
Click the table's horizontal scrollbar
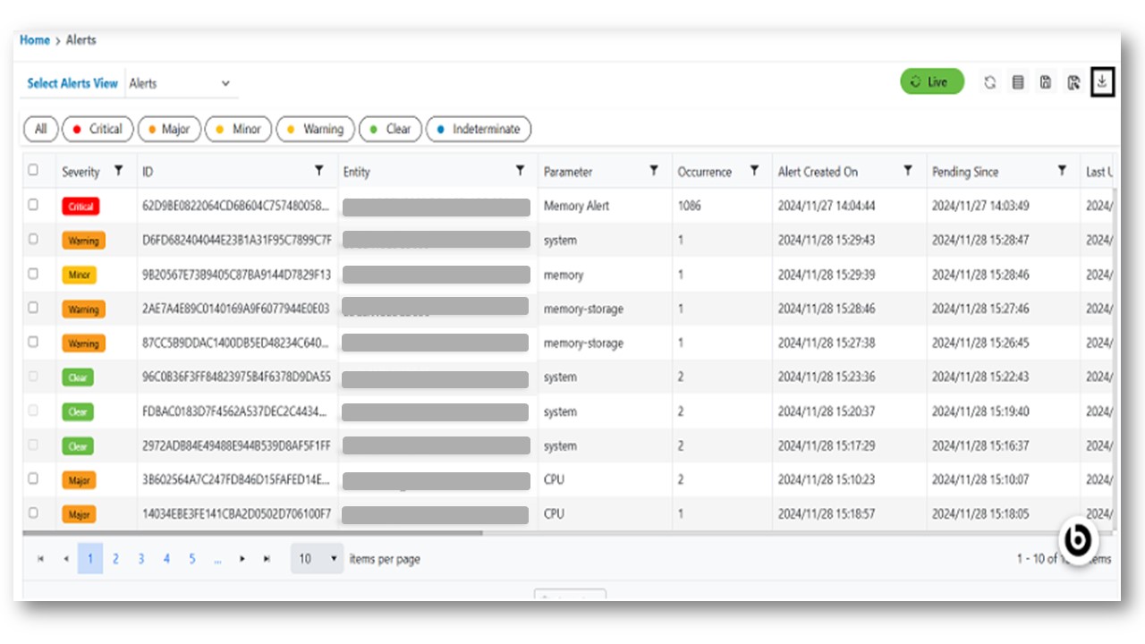coord(252,533)
